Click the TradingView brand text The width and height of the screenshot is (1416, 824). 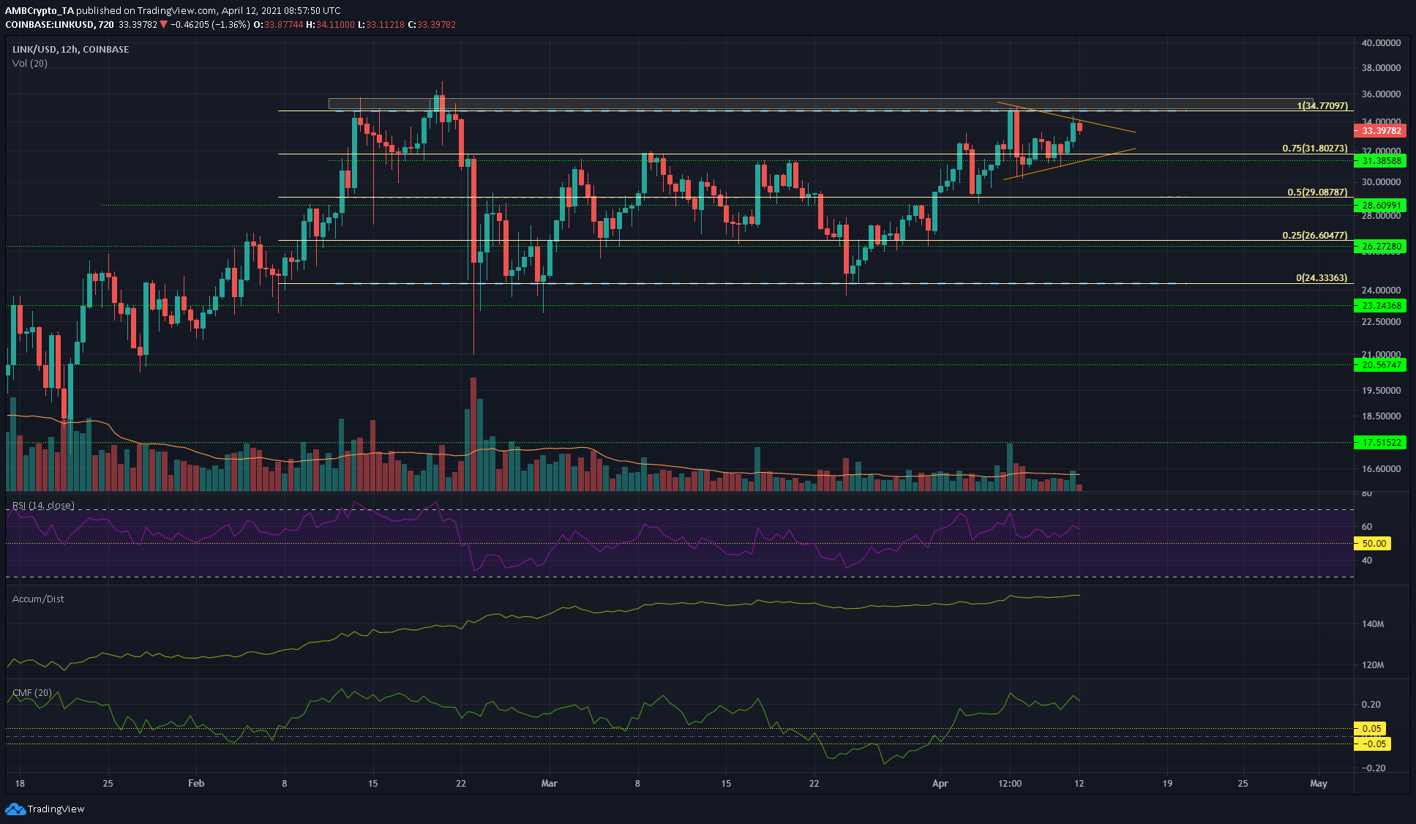click(x=56, y=809)
